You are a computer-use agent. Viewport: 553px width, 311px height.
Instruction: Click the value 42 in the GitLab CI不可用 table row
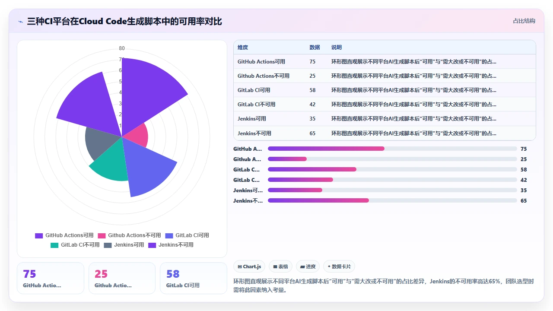coord(312,105)
